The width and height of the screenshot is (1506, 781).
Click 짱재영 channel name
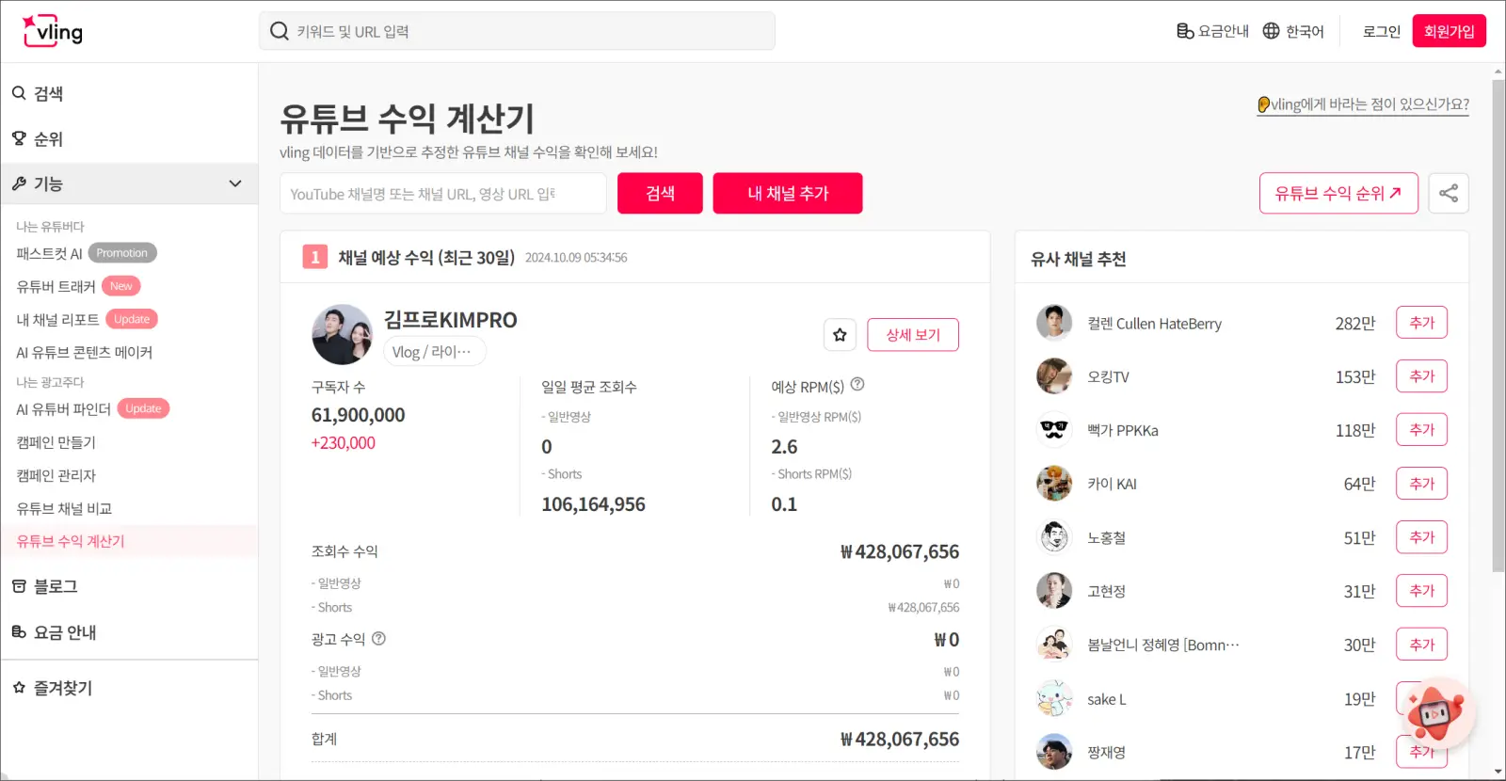[x=1107, y=752]
